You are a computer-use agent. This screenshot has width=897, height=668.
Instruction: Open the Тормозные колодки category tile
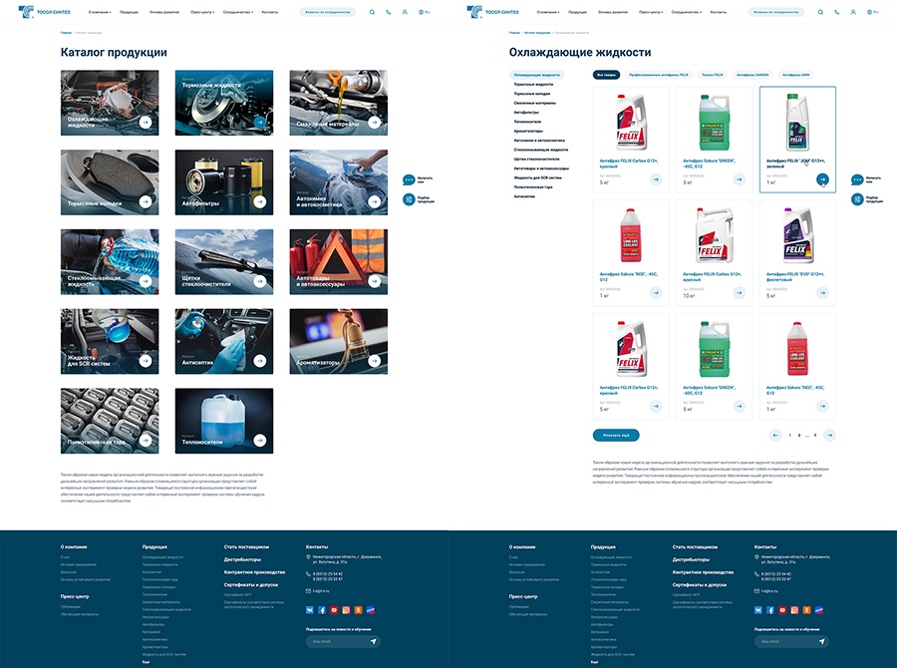(x=110, y=182)
